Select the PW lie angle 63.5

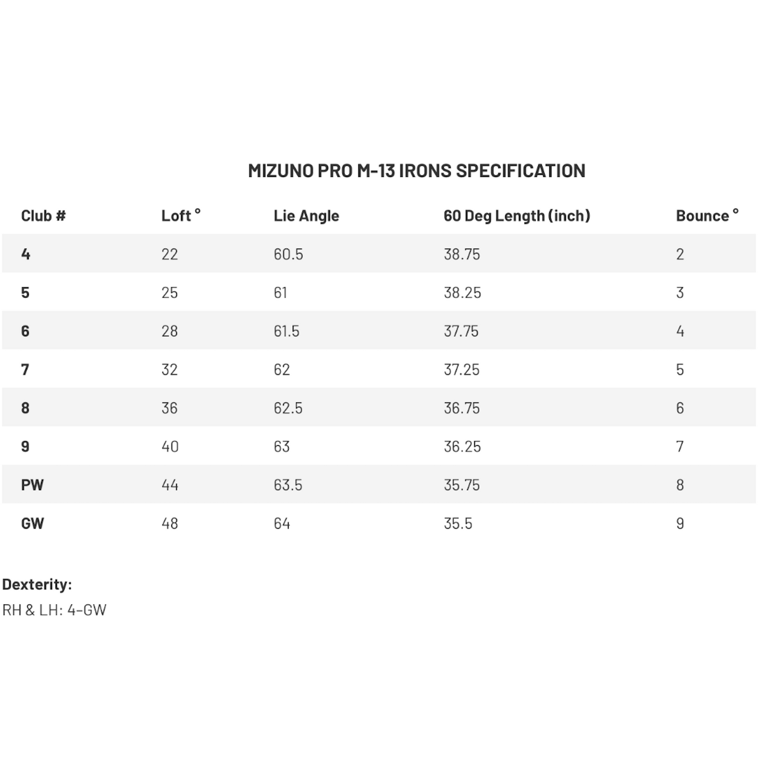point(288,485)
